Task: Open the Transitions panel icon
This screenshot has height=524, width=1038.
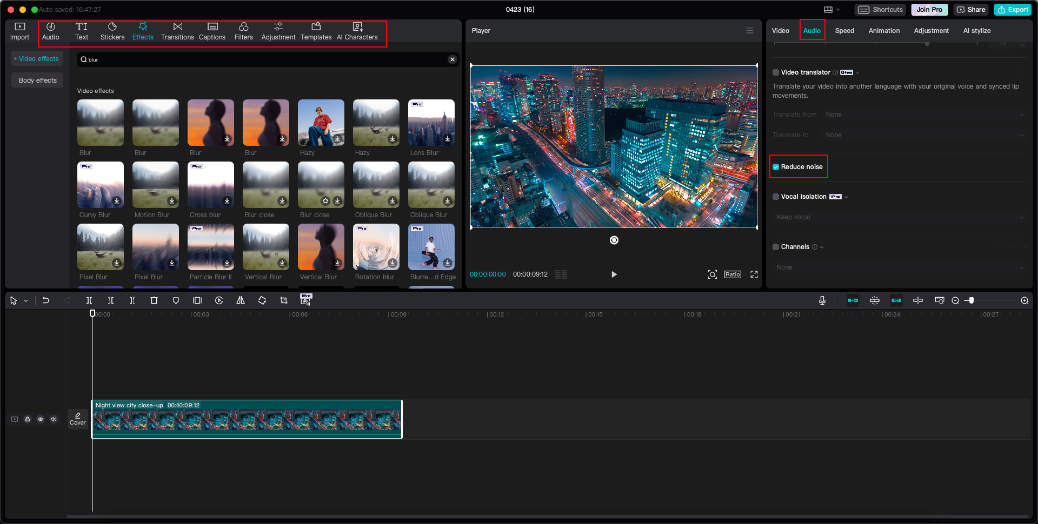Action: coord(177,31)
